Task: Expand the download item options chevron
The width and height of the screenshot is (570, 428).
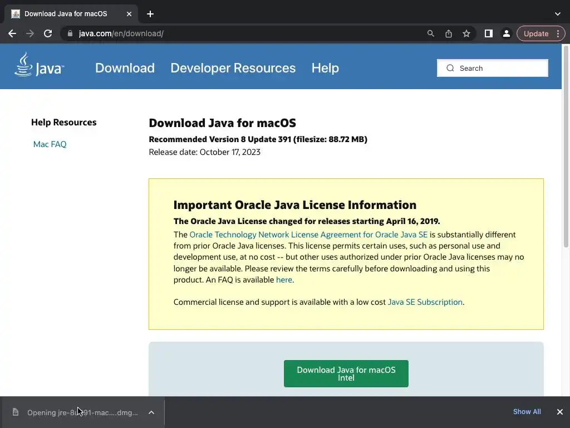Action: [x=151, y=412]
